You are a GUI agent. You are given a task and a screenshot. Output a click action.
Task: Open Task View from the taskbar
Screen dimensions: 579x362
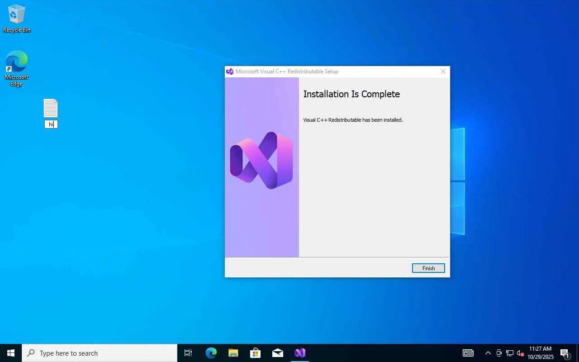tap(188, 353)
